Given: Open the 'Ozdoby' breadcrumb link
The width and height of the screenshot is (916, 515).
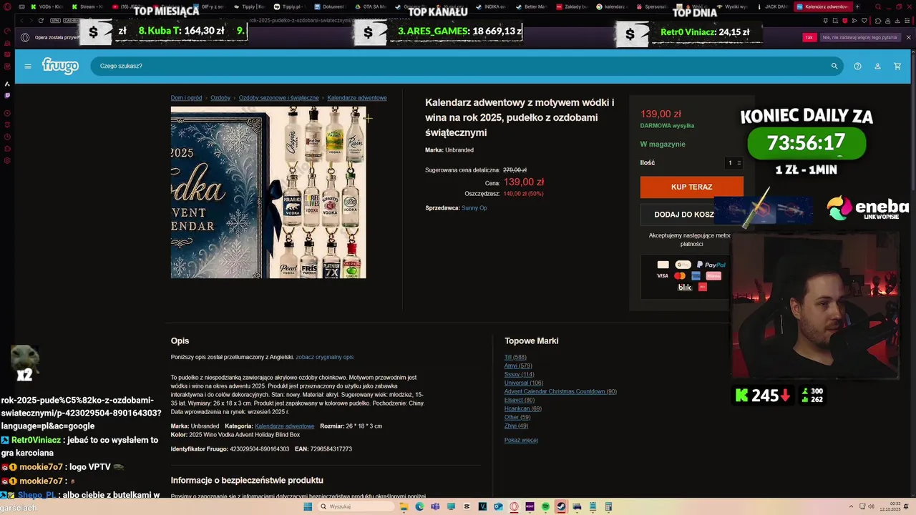Looking at the screenshot, I should click(220, 98).
